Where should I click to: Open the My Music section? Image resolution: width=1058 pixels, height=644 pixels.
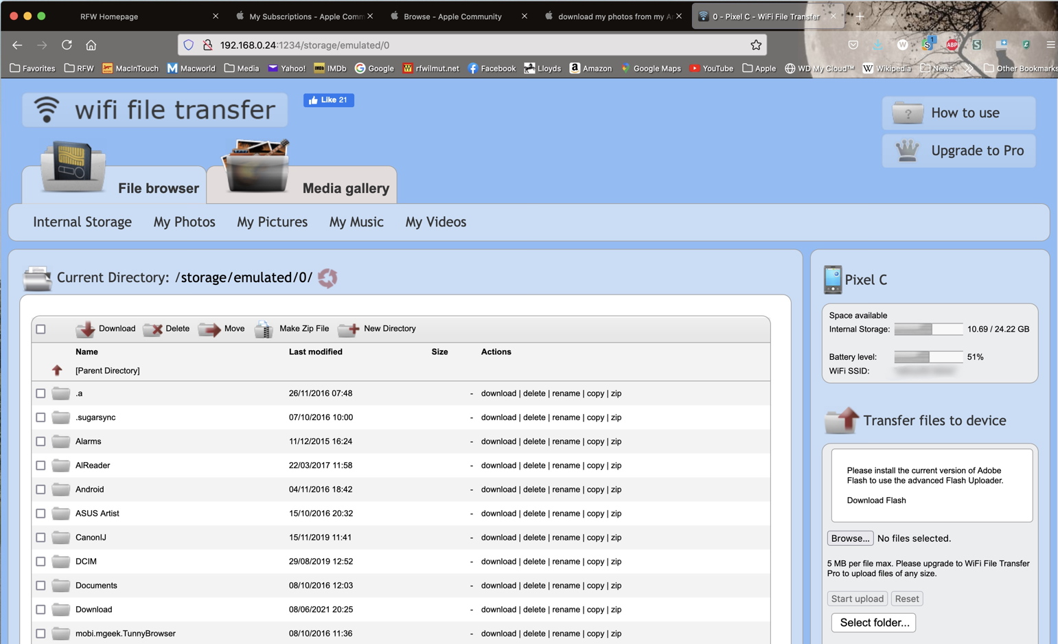[x=356, y=222]
